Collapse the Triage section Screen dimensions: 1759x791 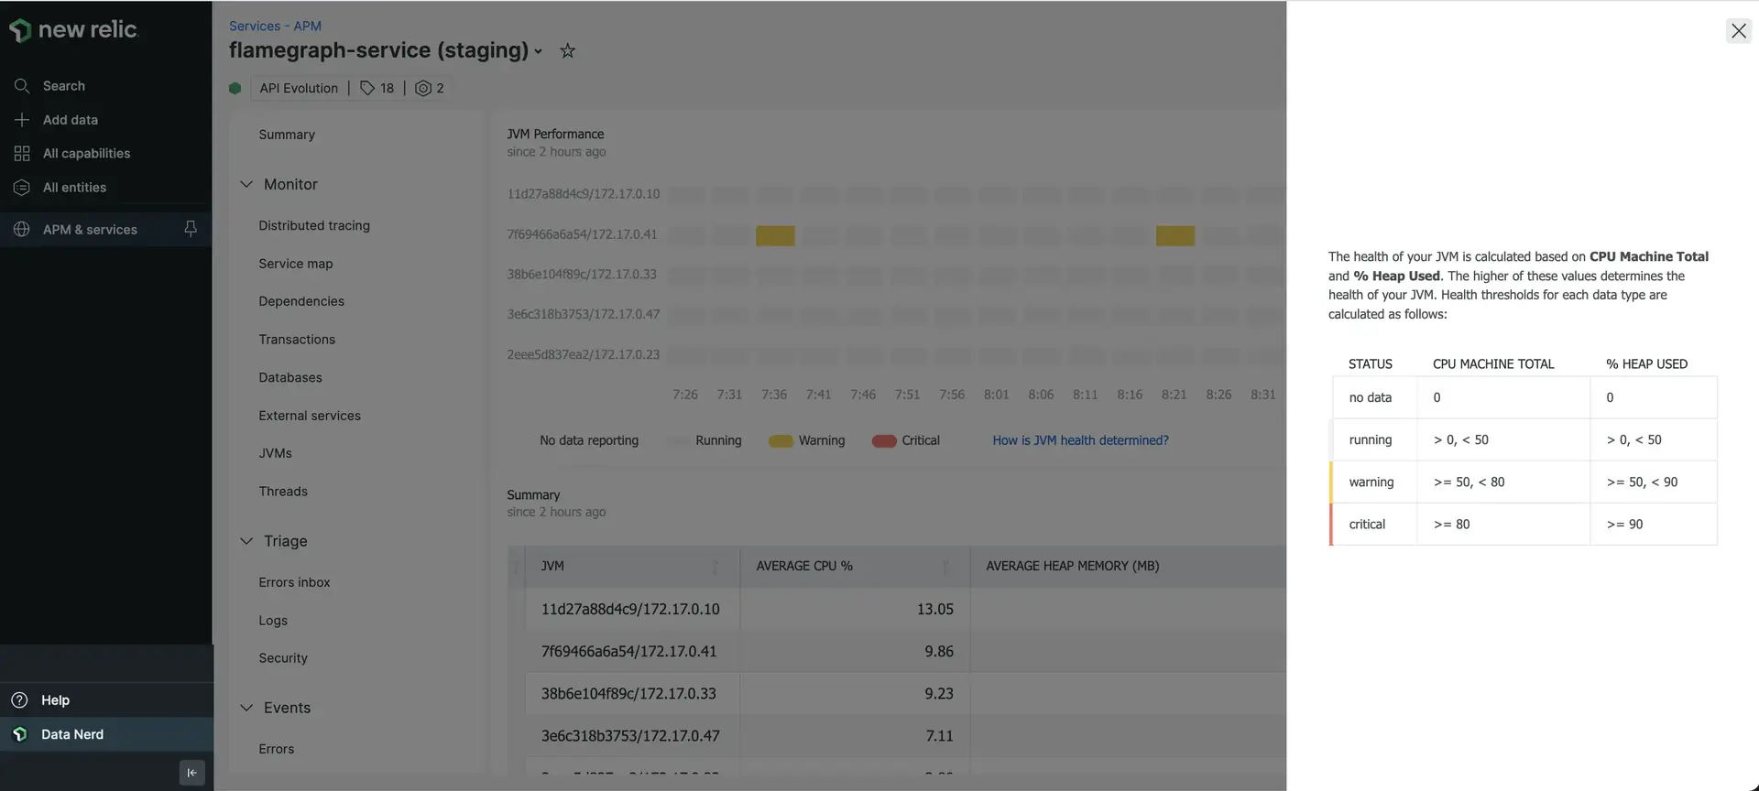point(246,541)
